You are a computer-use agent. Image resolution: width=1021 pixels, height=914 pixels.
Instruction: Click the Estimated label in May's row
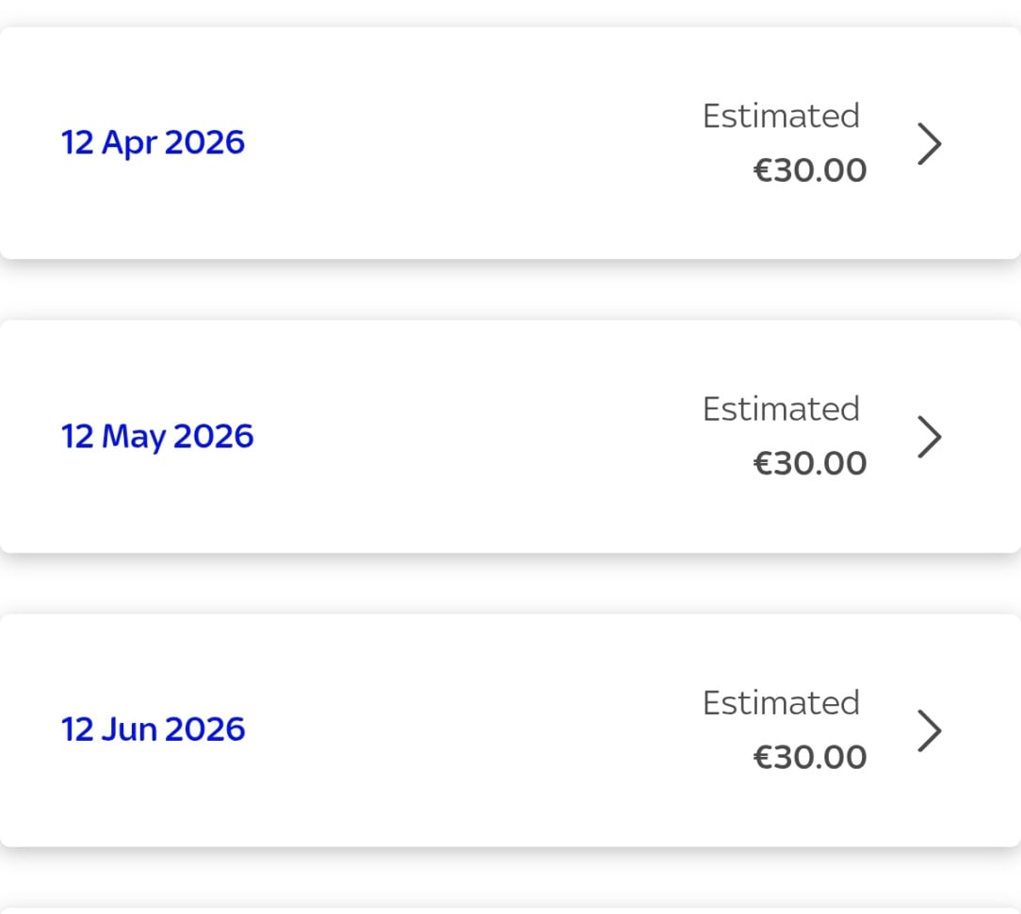tap(781, 409)
